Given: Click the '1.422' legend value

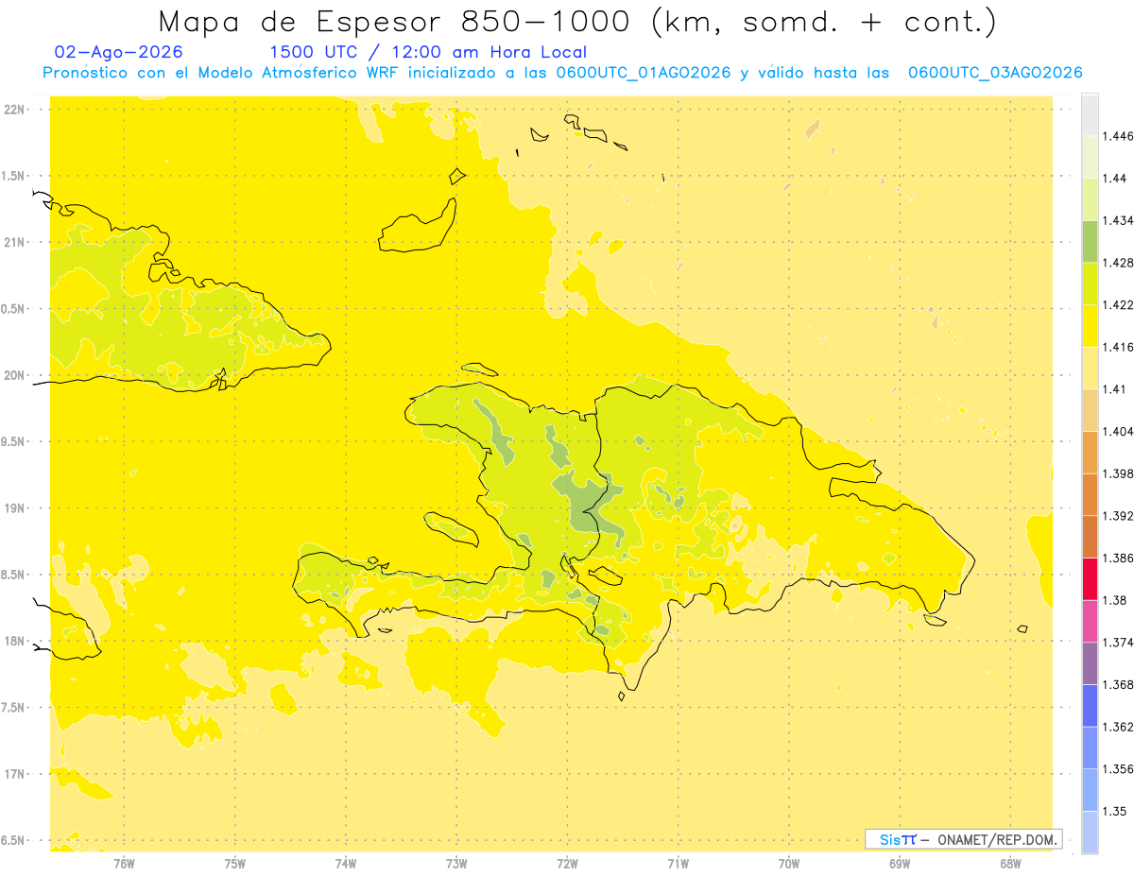Looking at the screenshot, I should pos(1119,304).
